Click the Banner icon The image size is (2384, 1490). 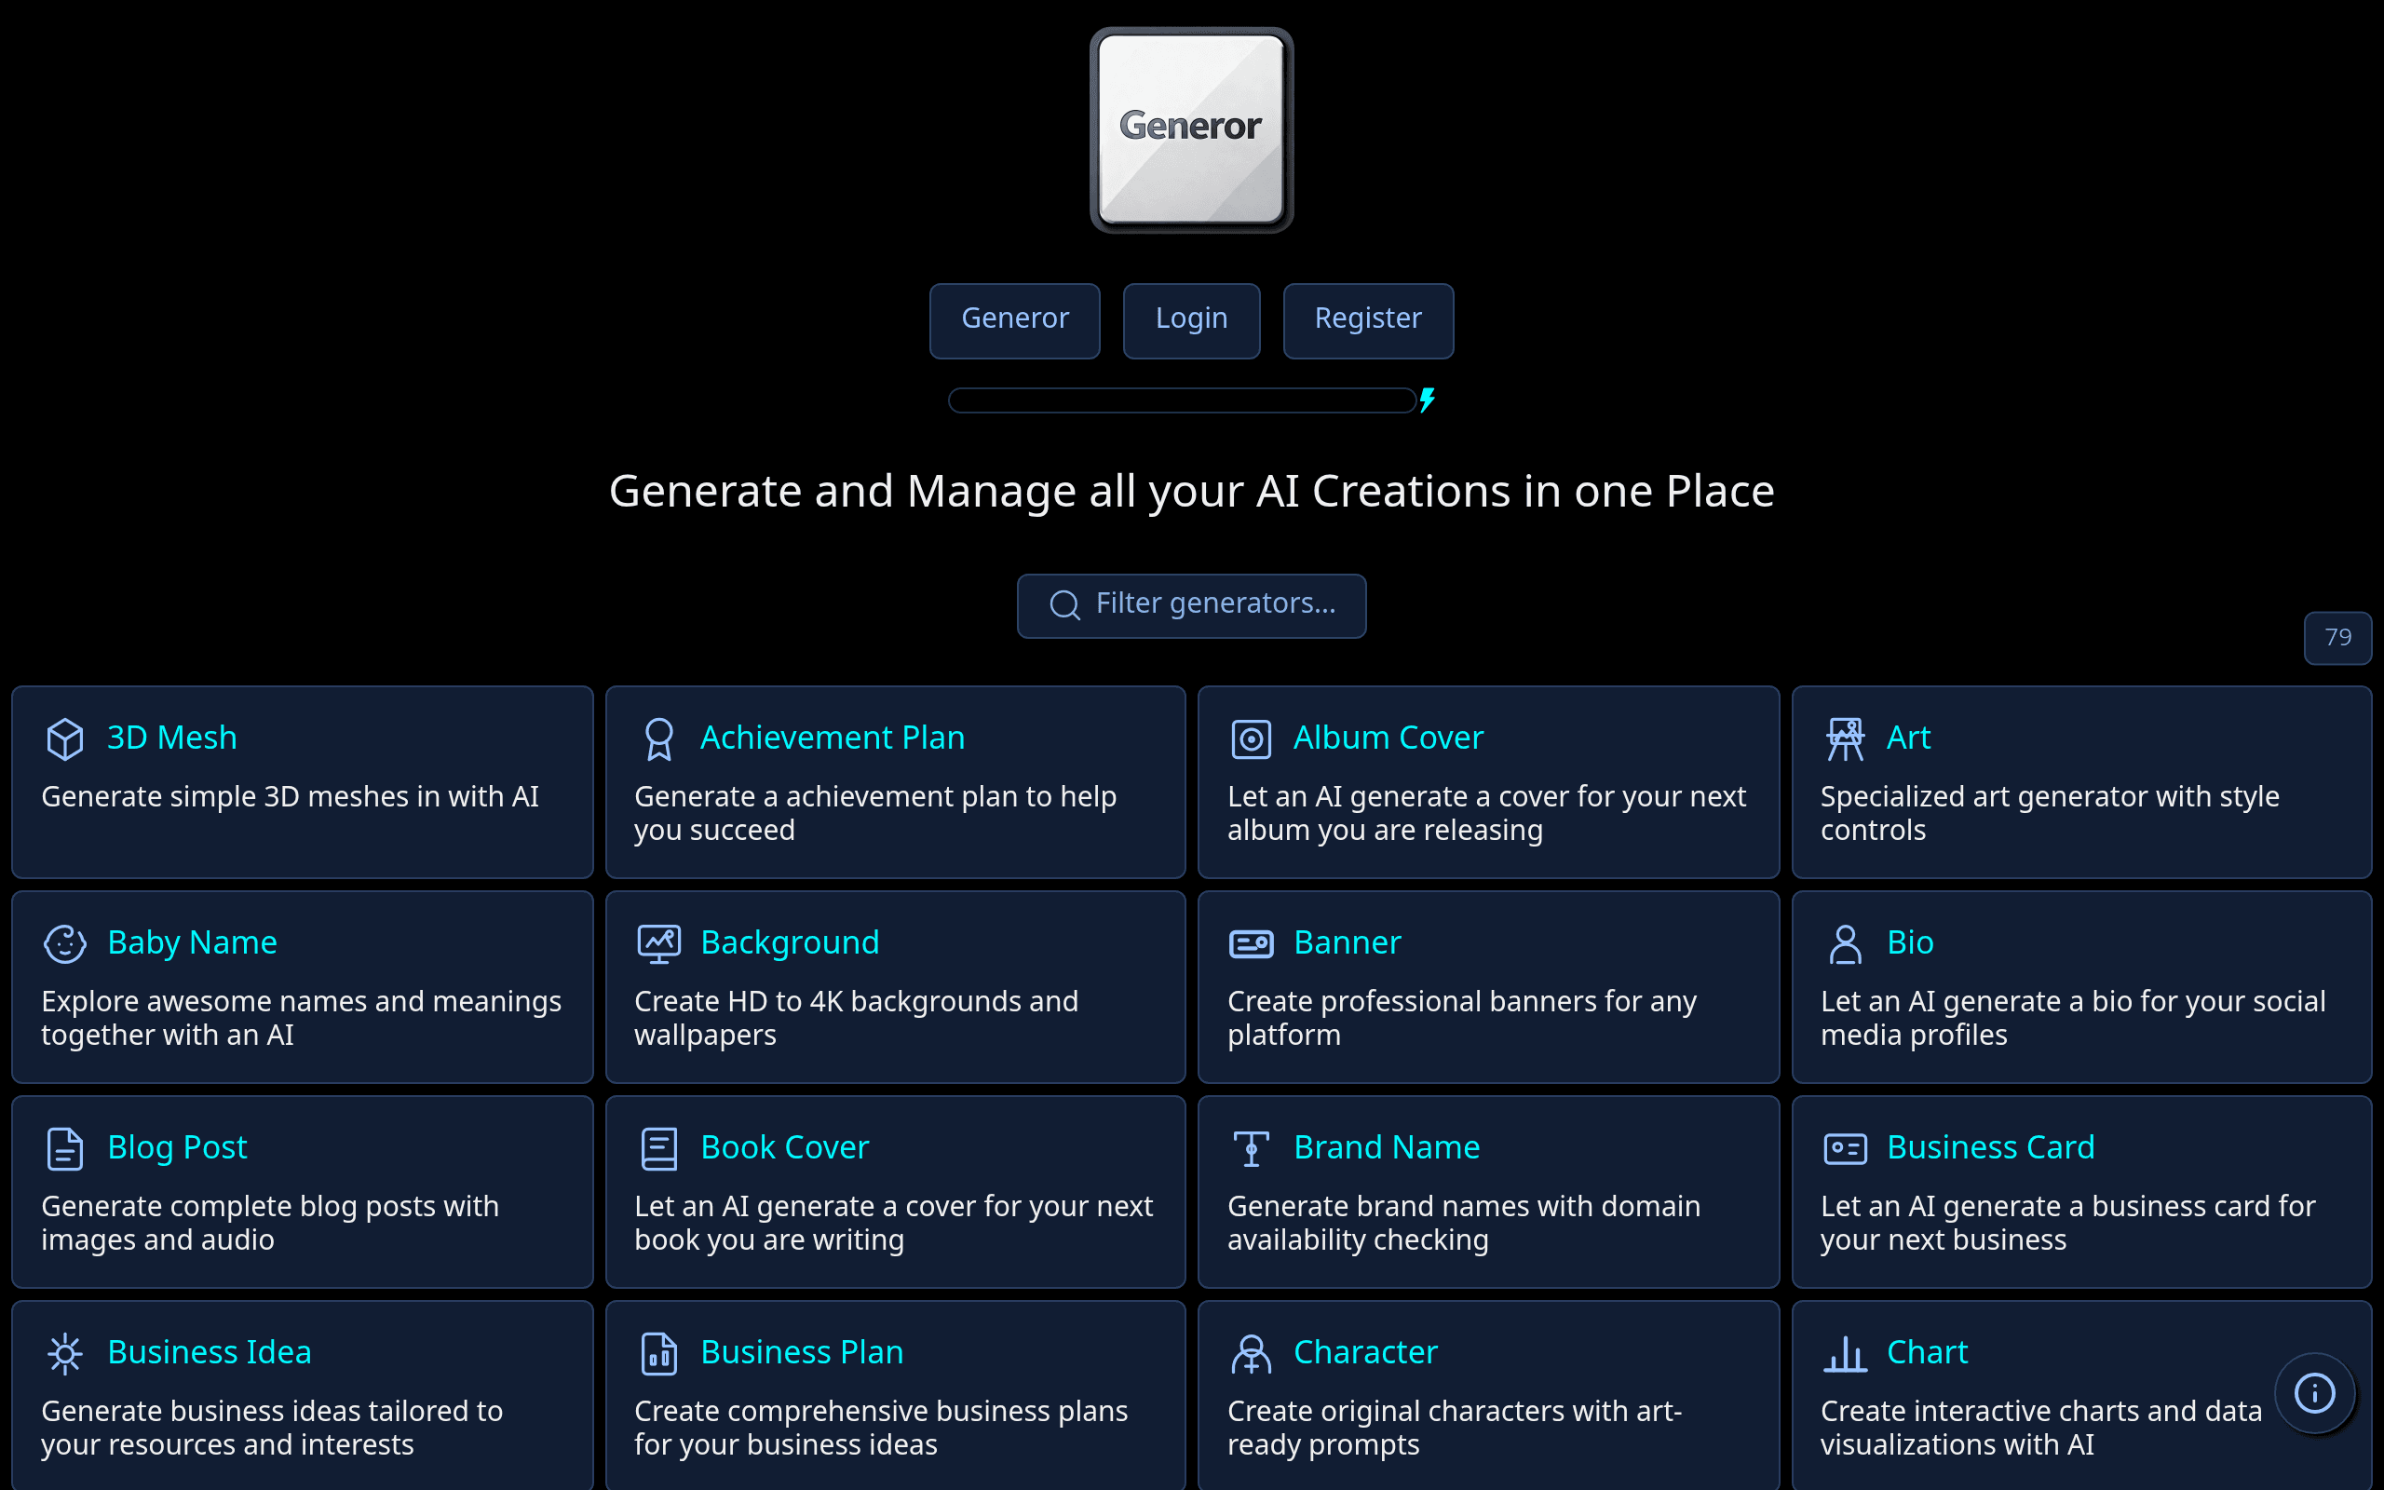point(1251,943)
